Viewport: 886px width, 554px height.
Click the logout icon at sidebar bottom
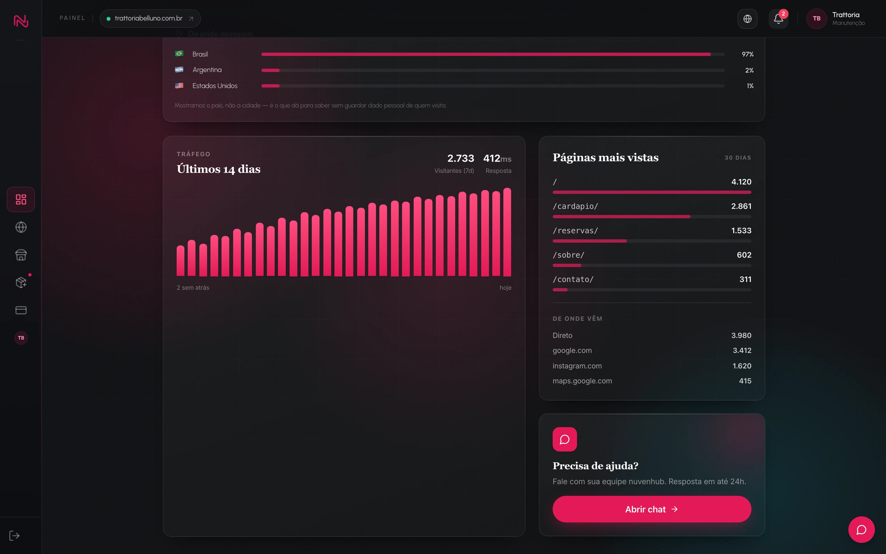coord(14,536)
